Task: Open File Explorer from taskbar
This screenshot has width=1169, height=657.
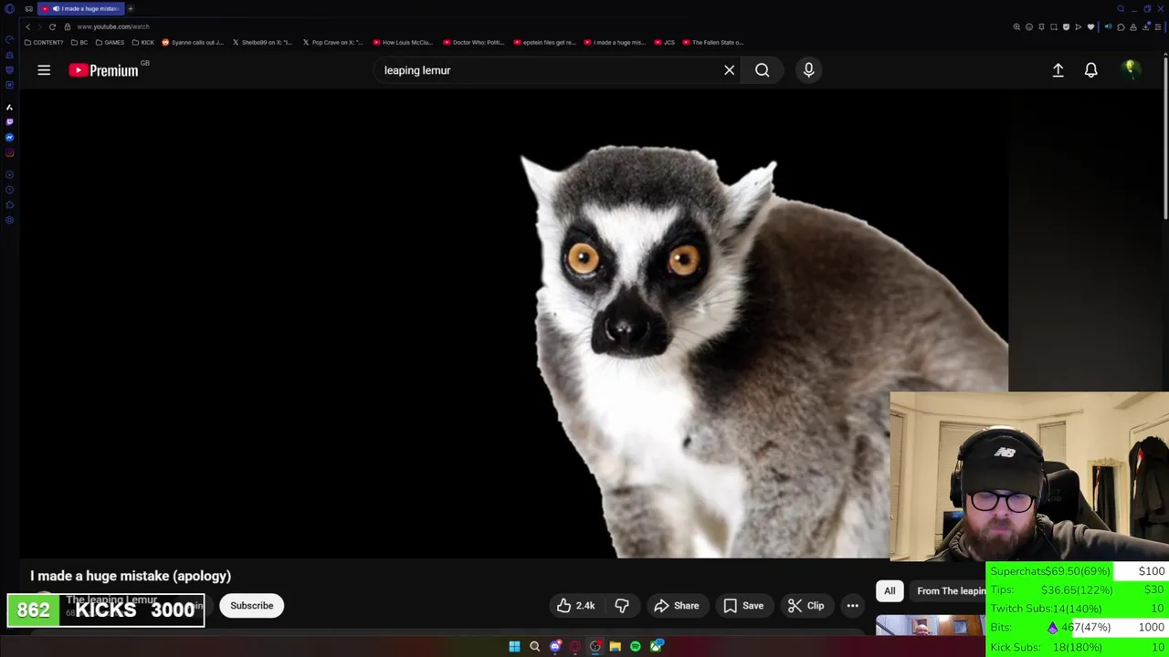Action: (615, 646)
